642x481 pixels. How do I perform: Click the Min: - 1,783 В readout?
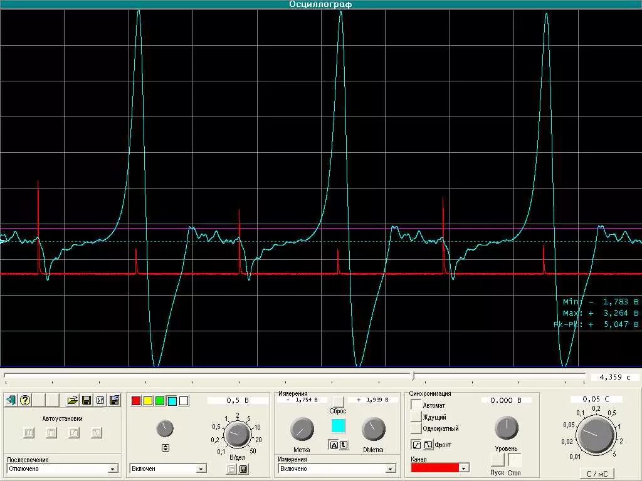(x=600, y=302)
